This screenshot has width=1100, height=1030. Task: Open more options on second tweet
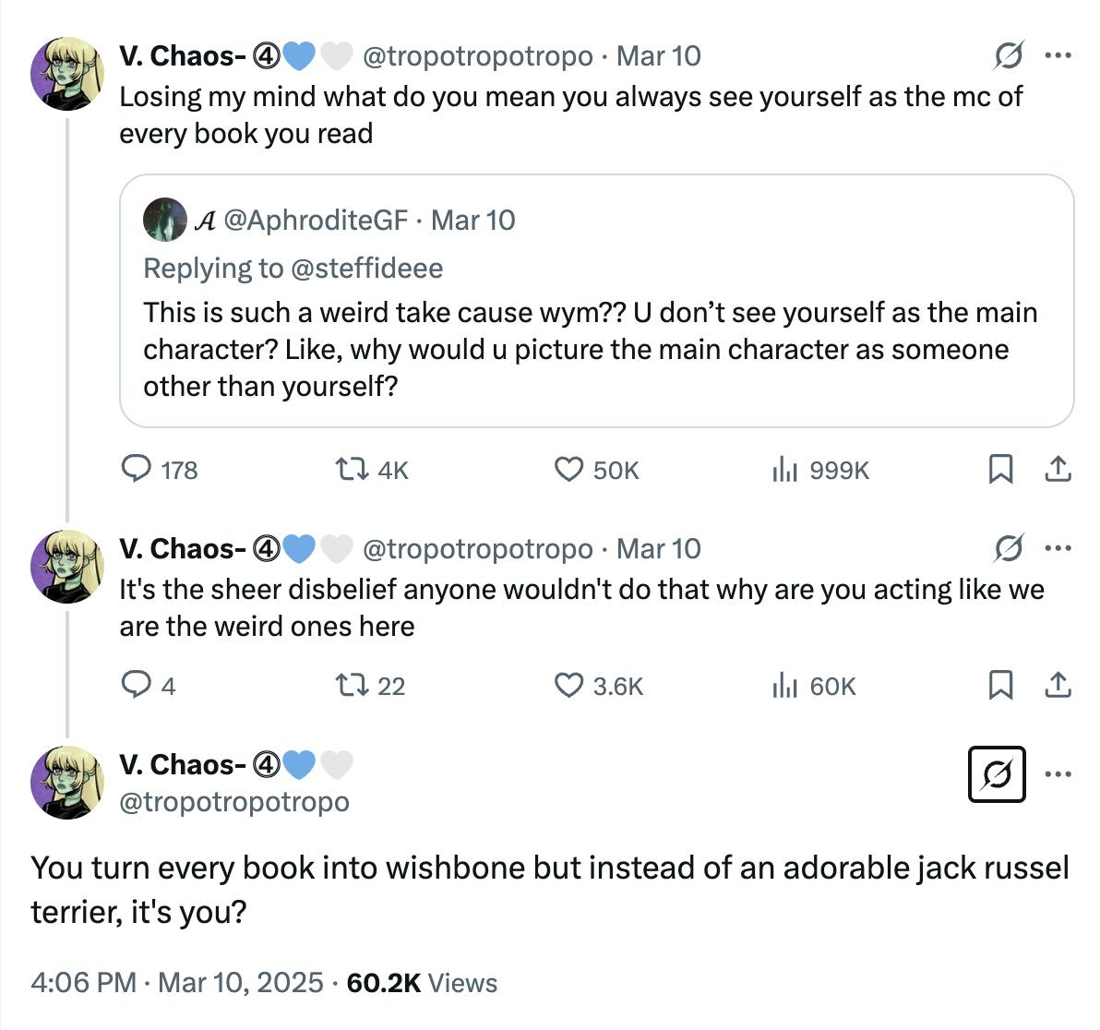coord(1058,549)
